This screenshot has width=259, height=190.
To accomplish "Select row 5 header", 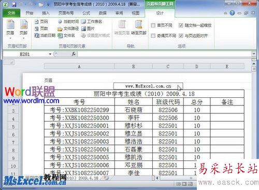I will [x=13, y=127].
